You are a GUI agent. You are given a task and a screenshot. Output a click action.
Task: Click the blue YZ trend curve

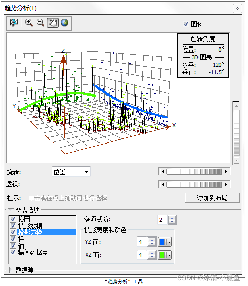point(128,104)
